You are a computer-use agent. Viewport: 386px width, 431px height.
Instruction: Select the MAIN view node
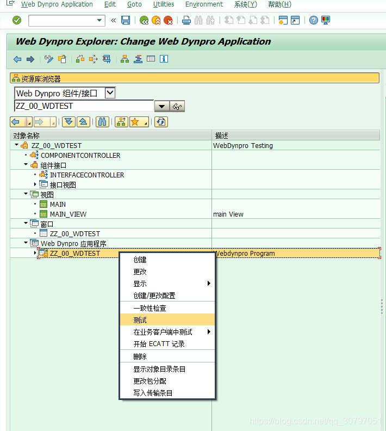click(x=58, y=205)
